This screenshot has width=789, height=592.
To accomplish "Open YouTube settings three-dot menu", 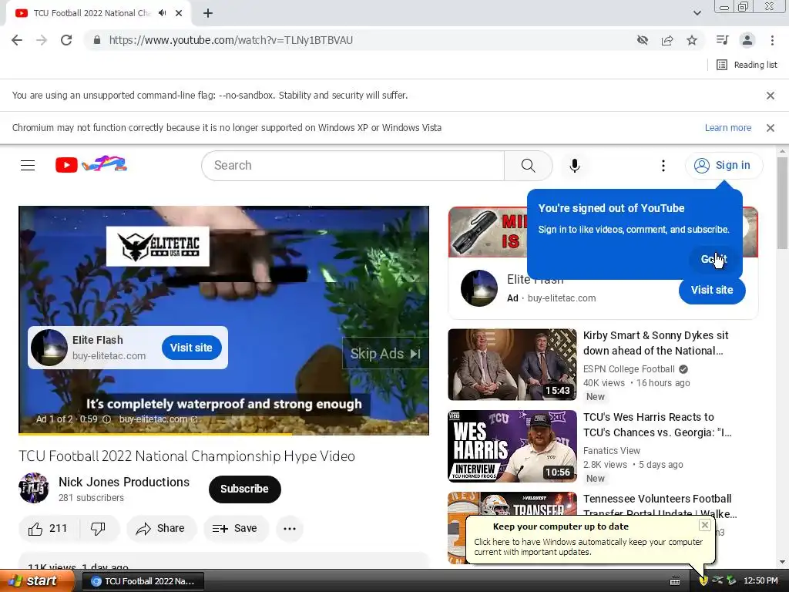I will point(663,165).
